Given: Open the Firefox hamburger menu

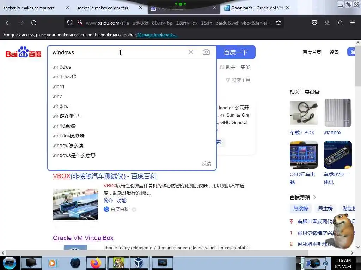Looking at the screenshot, I should pos(353,22).
